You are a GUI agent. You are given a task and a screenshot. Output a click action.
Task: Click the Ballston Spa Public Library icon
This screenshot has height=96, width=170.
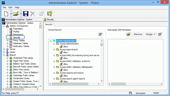[x=11, y=64]
